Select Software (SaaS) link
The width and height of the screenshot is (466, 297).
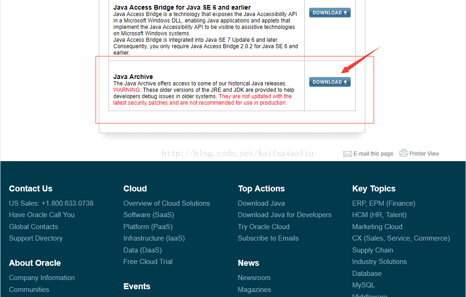(148, 215)
